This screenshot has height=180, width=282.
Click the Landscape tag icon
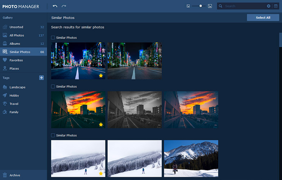tap(5, 87)
